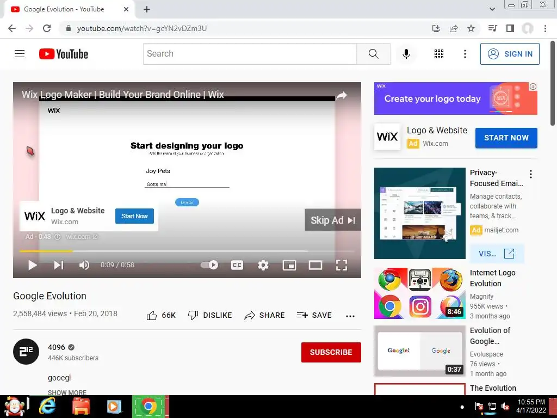Play the video with the play button
Screen dimensions: 557x418
tap(32, 265)
